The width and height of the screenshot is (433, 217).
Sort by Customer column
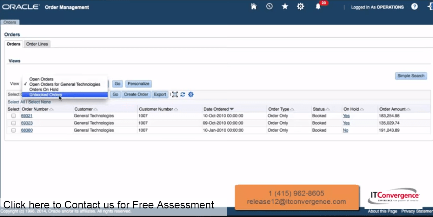86,109
